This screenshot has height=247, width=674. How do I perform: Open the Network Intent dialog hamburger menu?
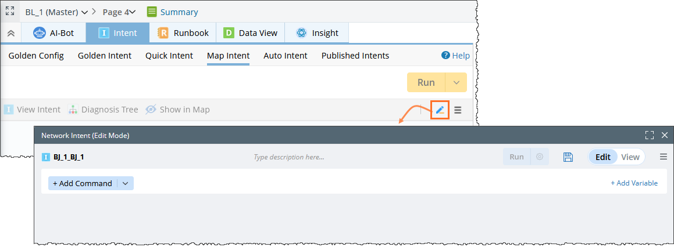coord(664,157)
